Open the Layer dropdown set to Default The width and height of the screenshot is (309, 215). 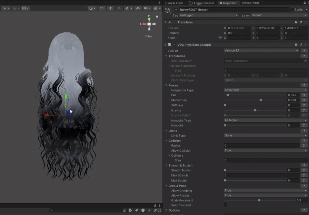pos(279,15)
